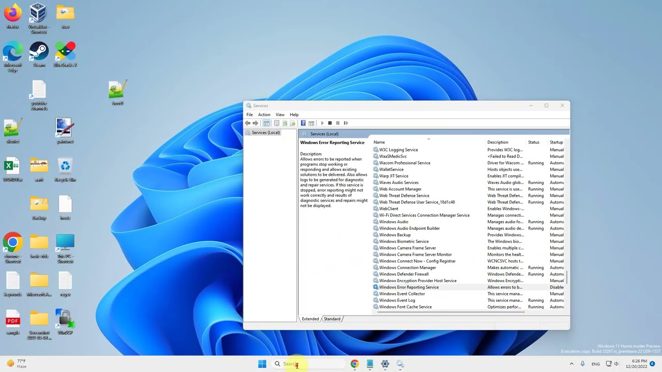This screenshot has height=372, width=662.
Task: Select Waves Audio Services
Action: 469,182
